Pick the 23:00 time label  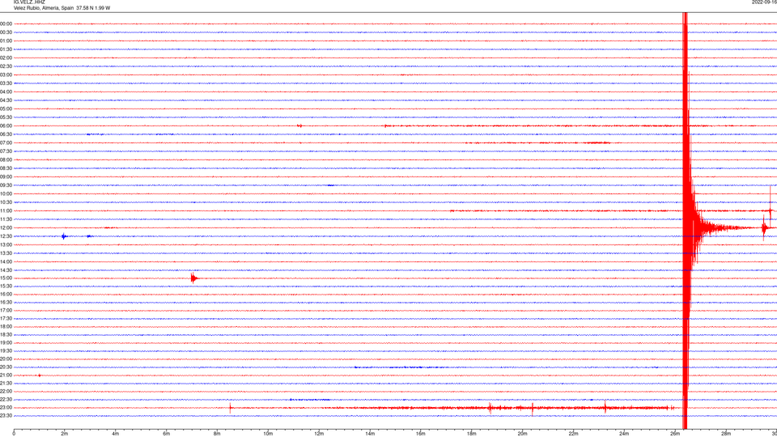tap(6, 408)
